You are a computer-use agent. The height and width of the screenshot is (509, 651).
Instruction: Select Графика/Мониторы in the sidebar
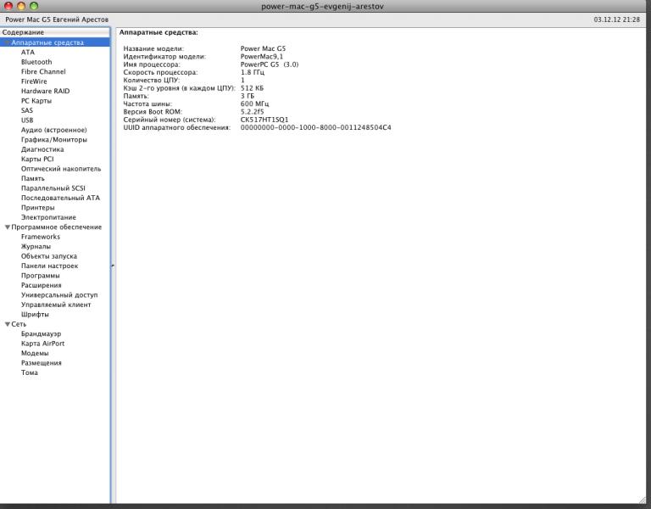(x=54, y=140)
